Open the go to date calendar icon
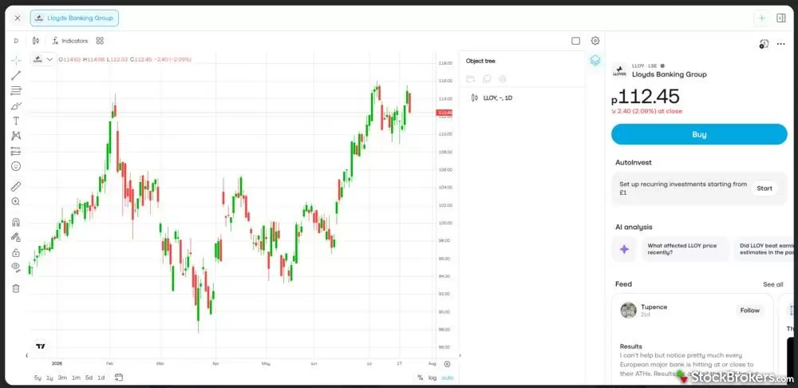This screenshot has width=798, height=388. 119,378
